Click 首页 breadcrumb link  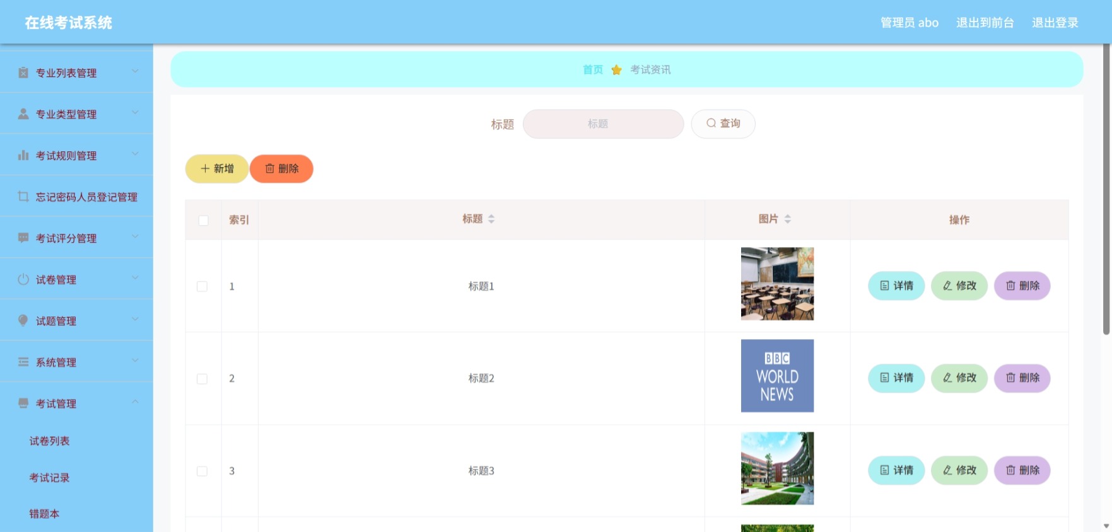pyautogui.click(x=593, y=69)
